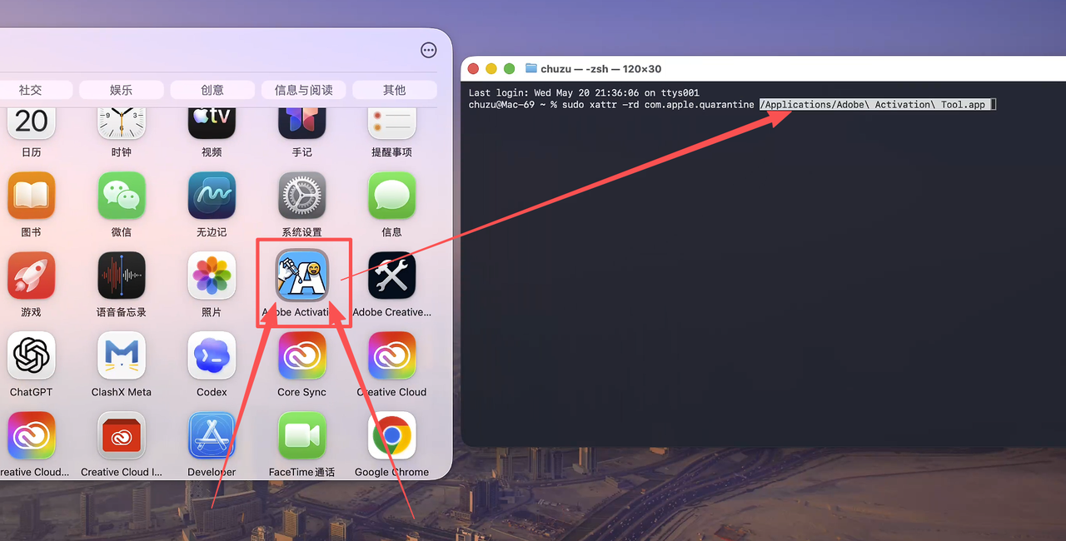
Task: Select the 娱乐 category tab
Action: [x=121, y=90]
